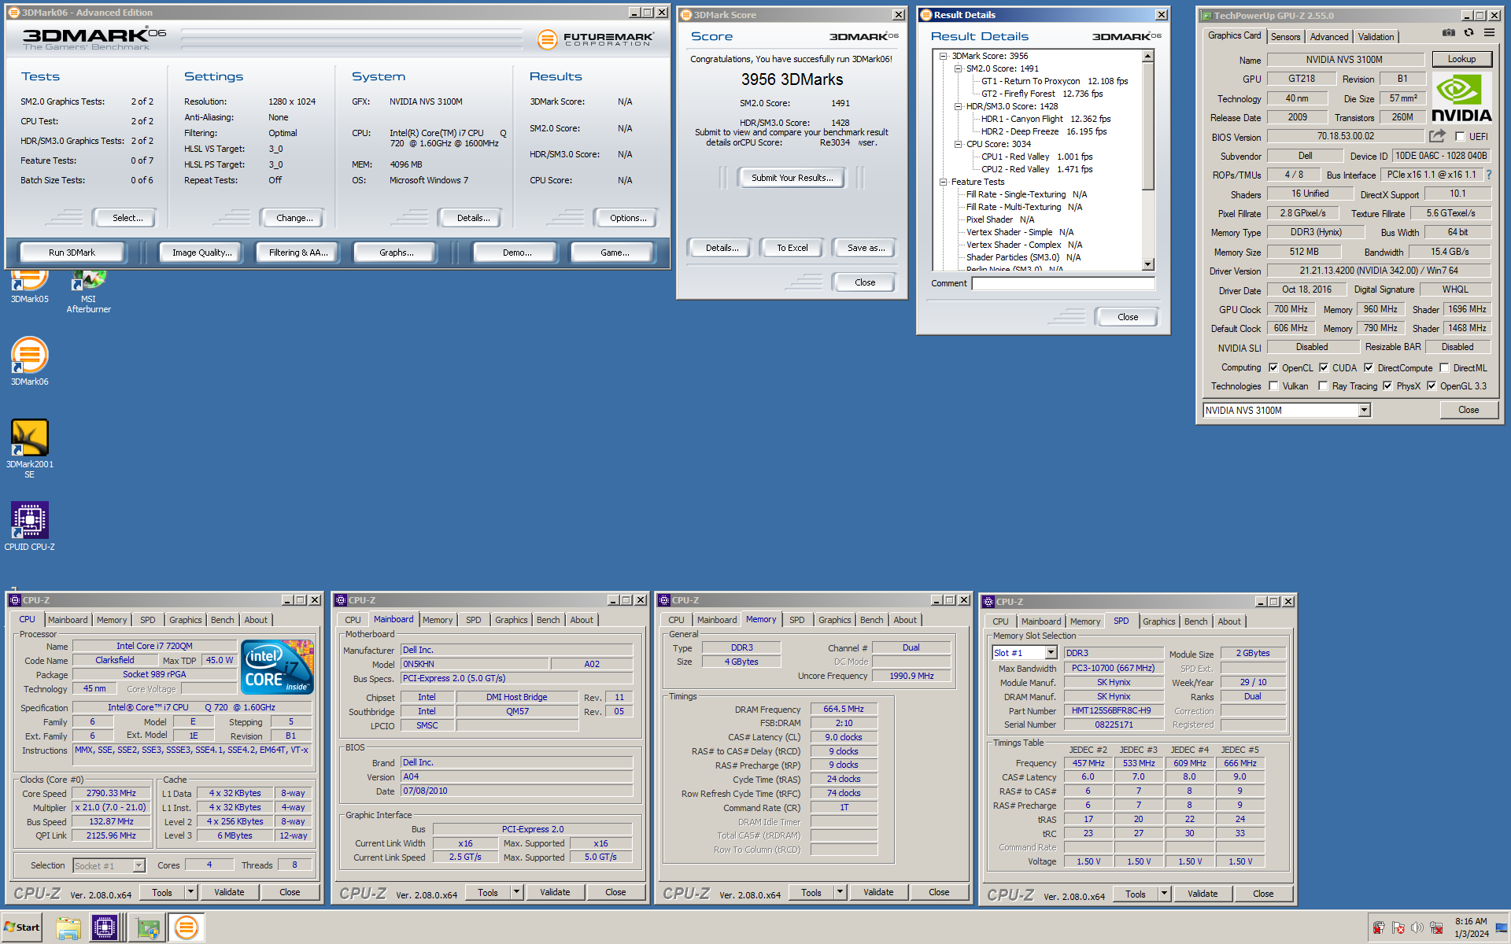Click the Action Center flag icon in tray

(x=1398, y=928)
